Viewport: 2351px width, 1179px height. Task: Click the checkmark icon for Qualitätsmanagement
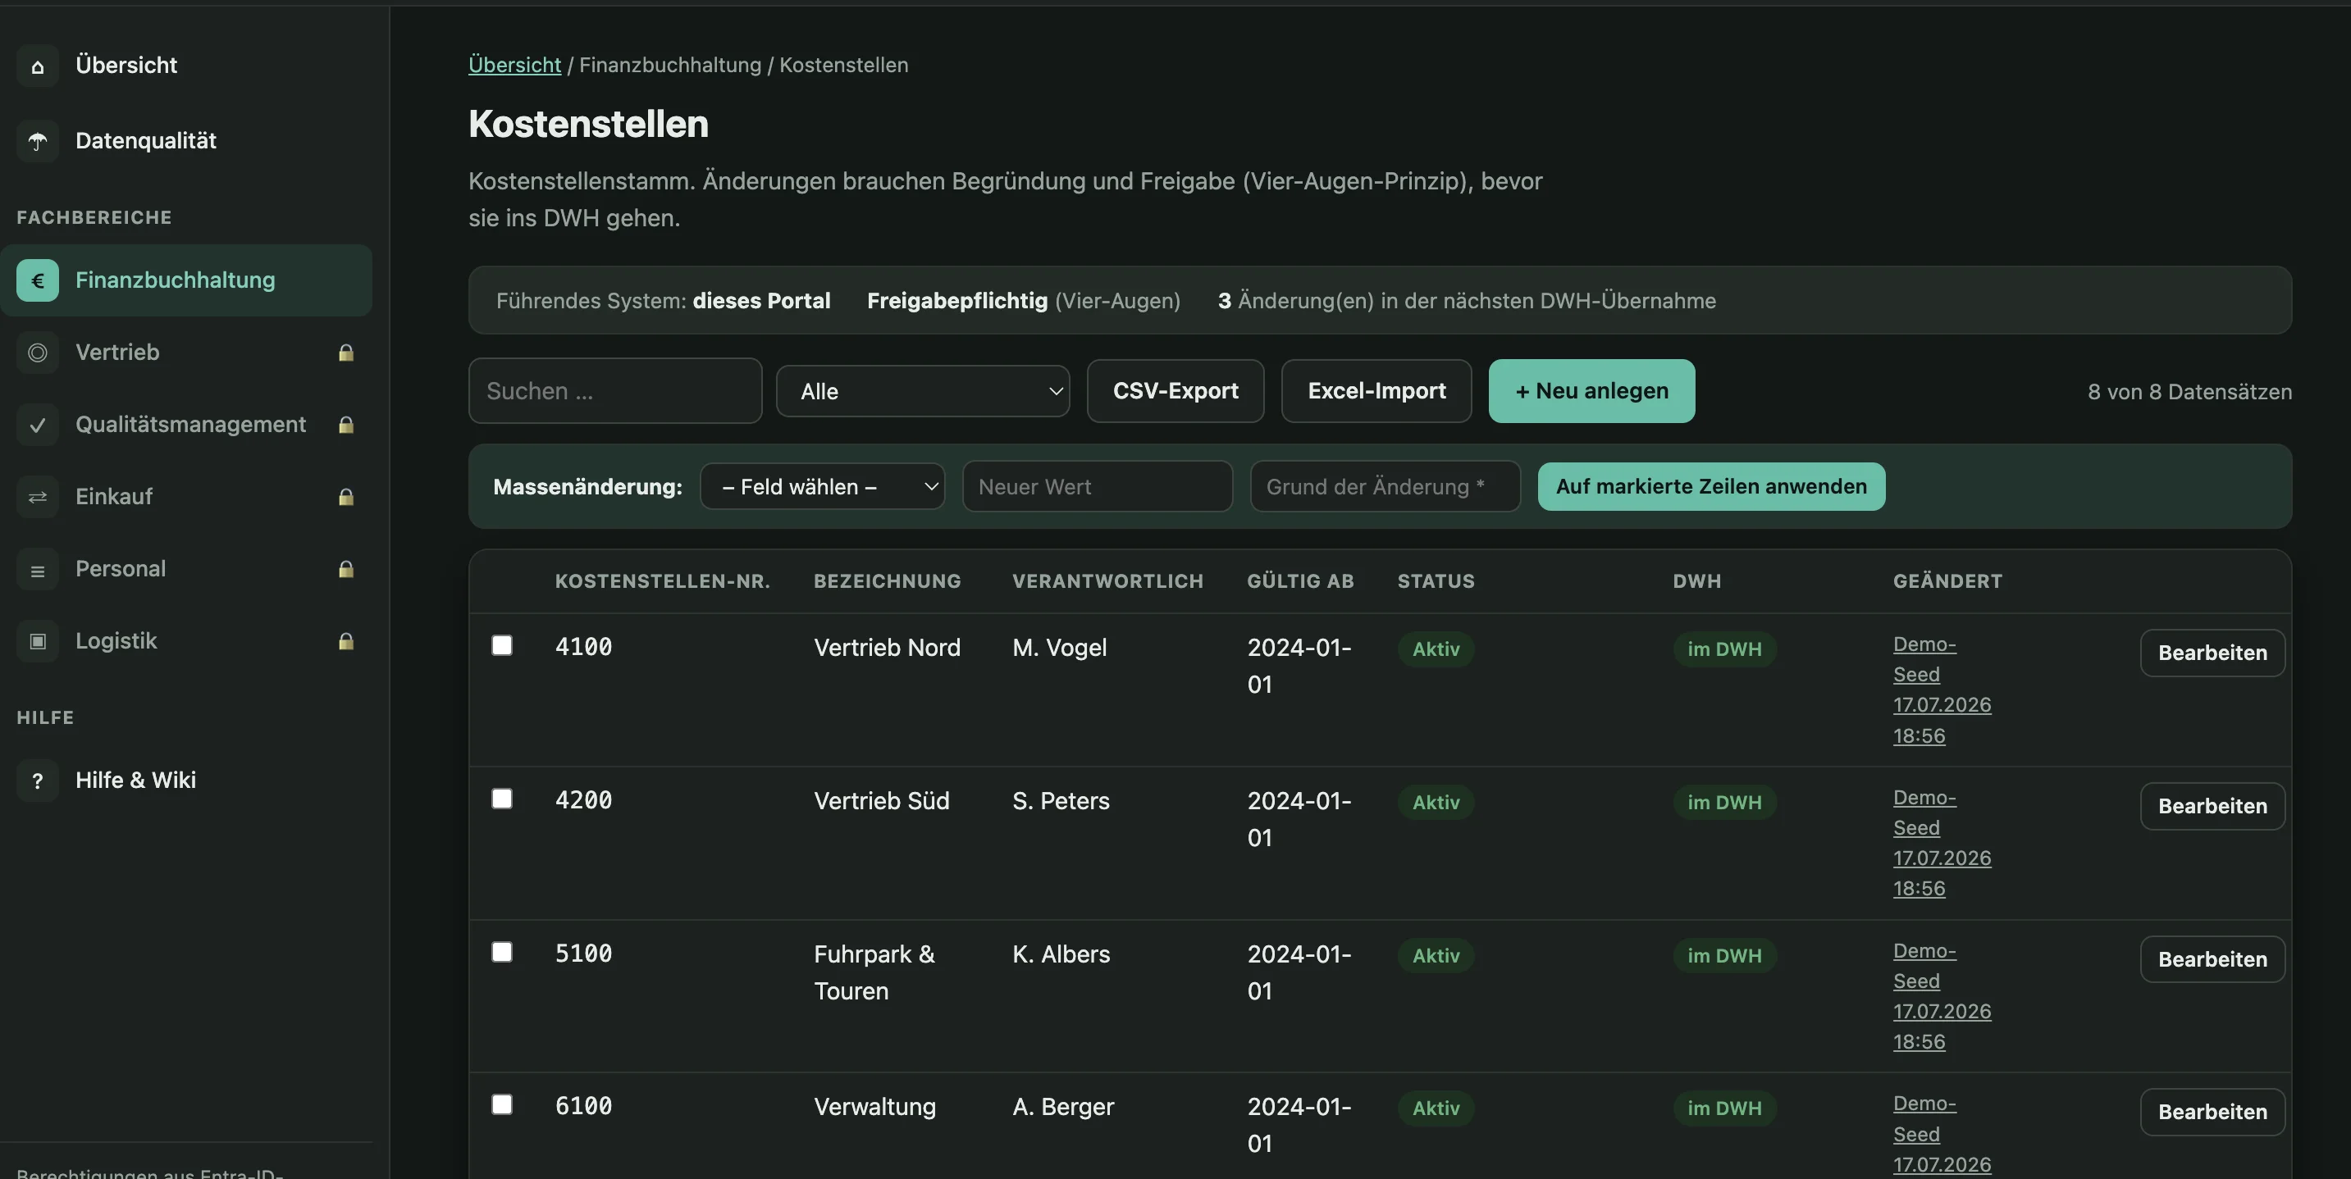pyautogui.click(x=38, y=425)
